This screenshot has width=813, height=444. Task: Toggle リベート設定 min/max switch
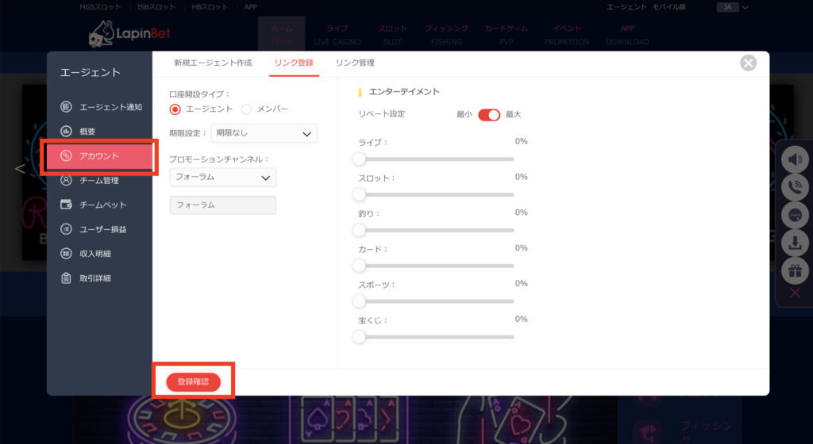(489, 115)
